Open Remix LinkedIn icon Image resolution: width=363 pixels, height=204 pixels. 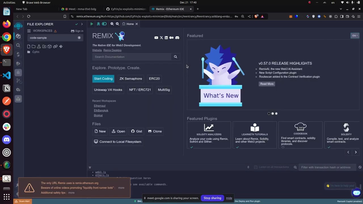pyautogui.click(x=166, y=38)
